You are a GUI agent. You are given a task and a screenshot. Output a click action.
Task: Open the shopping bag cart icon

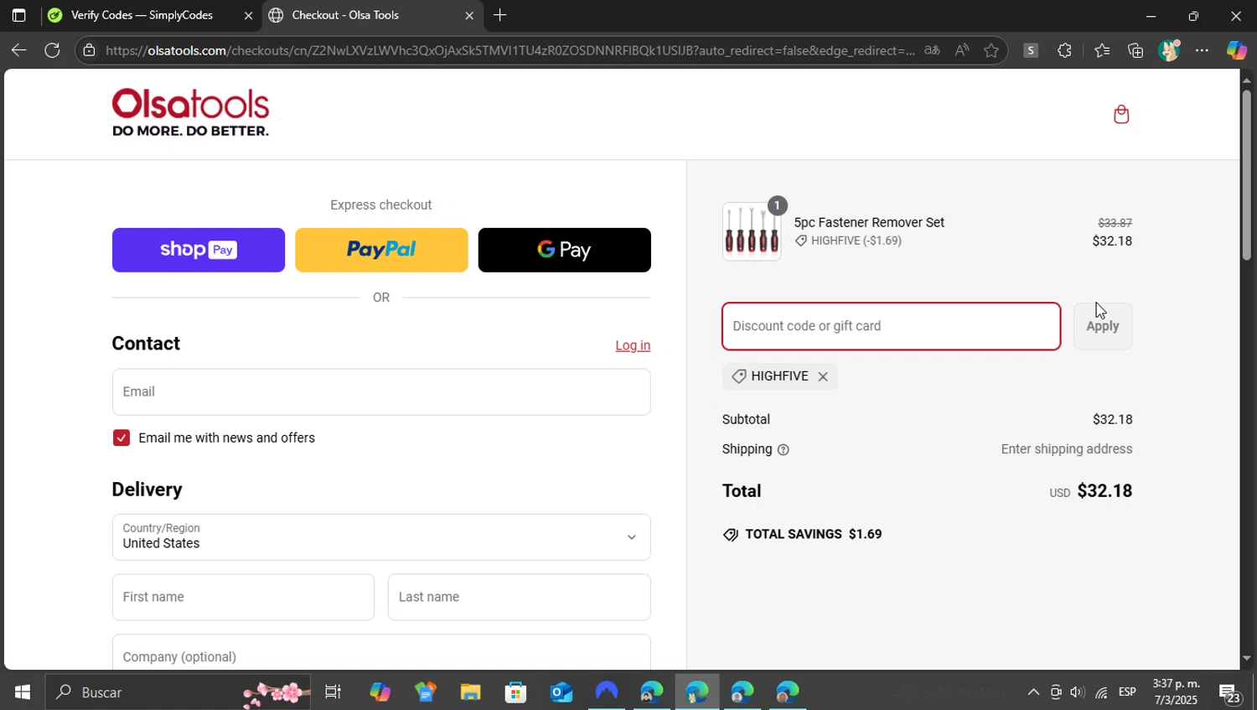point(1121,114)
